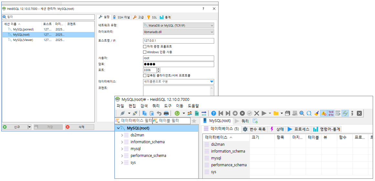Open the 명령어-통계 tab
This screenshot has height=181, width=375.
click(327, 129)
